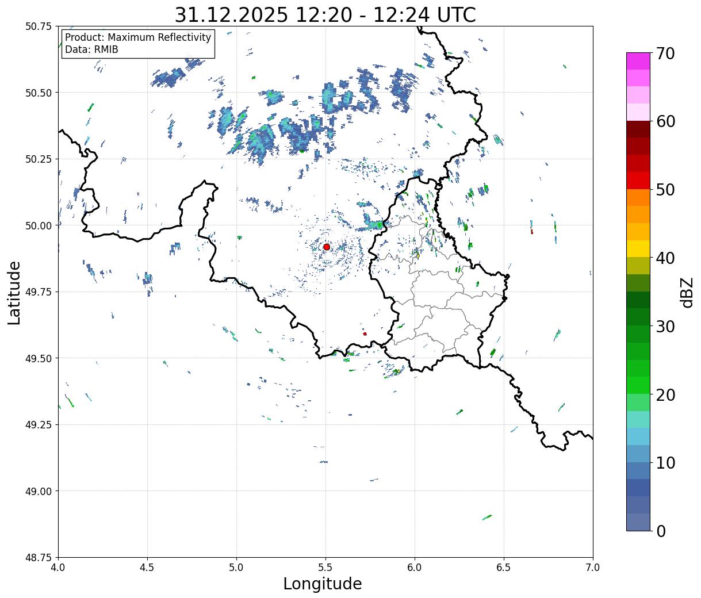Image resolution: width=701 pixels, height=598 pixels.
Task: Select the "Product: Maximum Reflectivity" text
Action: pyautogui.click(x=138, y=37)
